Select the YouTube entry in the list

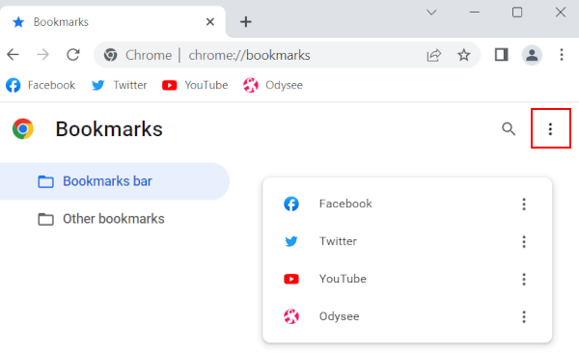point(407,279)
